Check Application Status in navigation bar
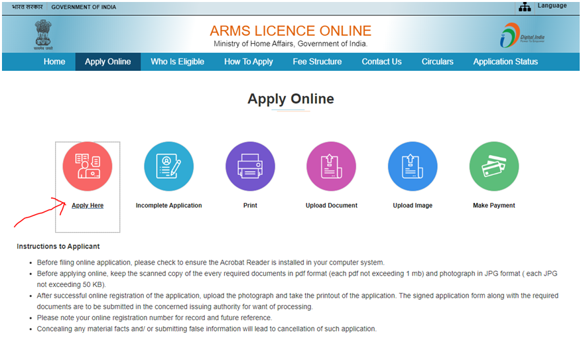 coord(505,62)
